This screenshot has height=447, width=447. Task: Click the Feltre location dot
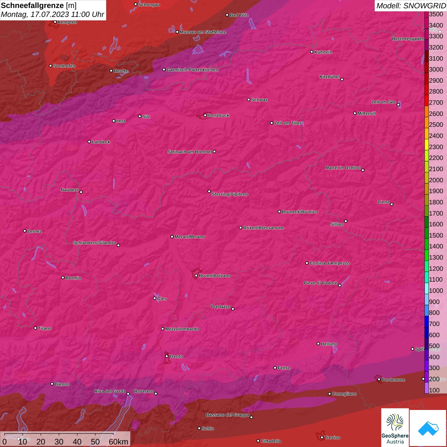click(x=275, y=368)
